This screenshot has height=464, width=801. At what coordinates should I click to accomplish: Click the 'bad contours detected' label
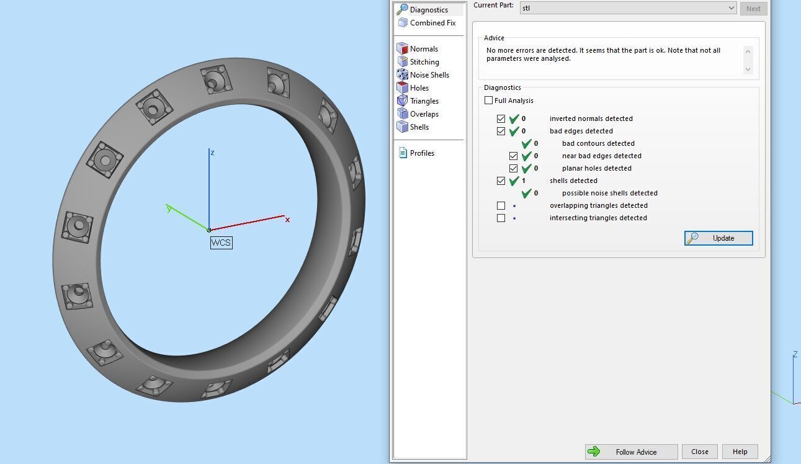(x=598, y=143)
